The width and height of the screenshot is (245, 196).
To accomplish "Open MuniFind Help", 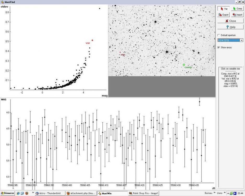I will [230, 27].
